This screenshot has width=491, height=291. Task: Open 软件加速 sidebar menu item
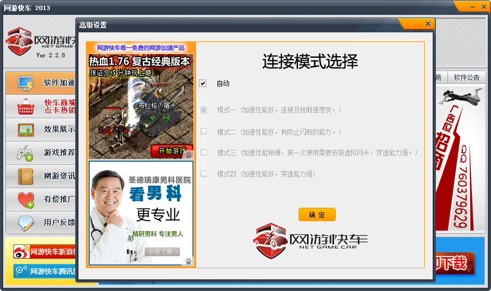[x=41, y=83]
